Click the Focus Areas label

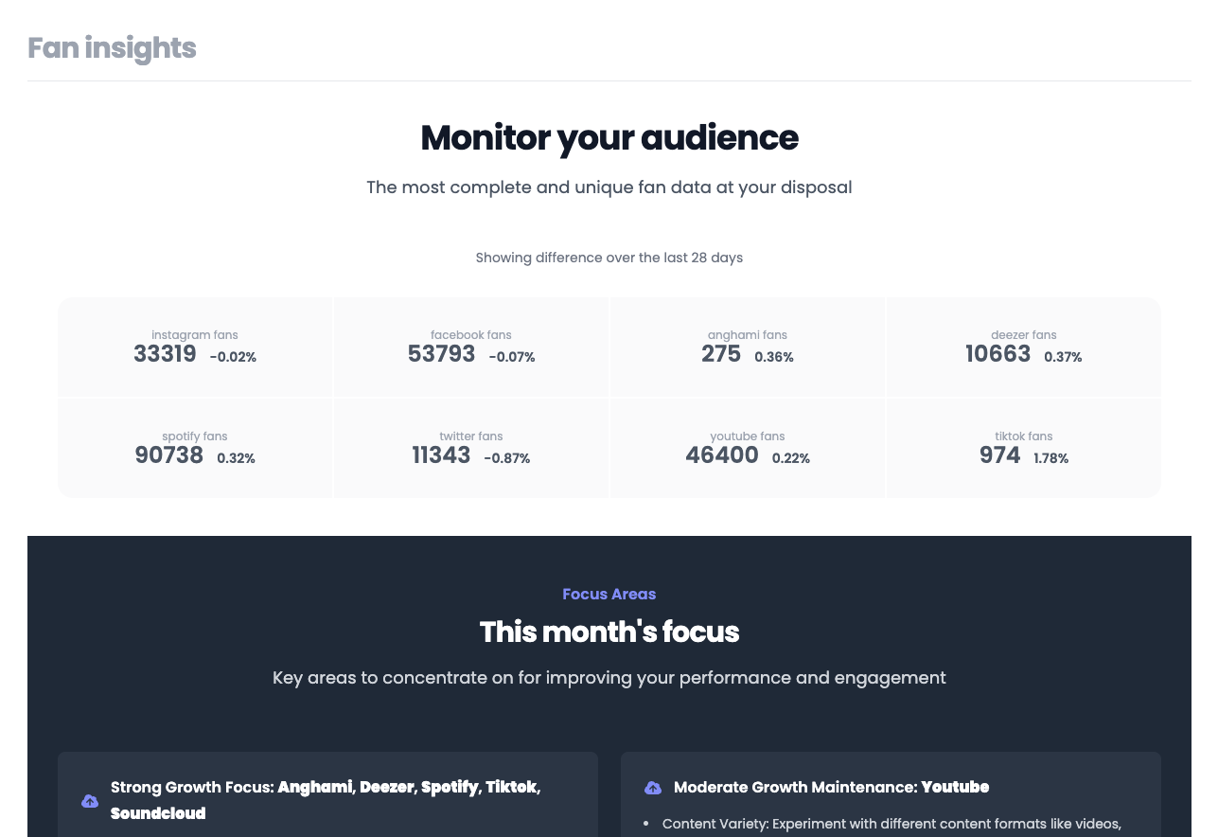(609, 594)
